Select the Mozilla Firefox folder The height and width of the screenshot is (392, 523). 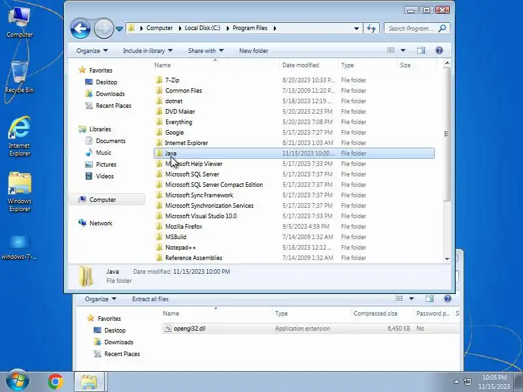click(184, 226)
